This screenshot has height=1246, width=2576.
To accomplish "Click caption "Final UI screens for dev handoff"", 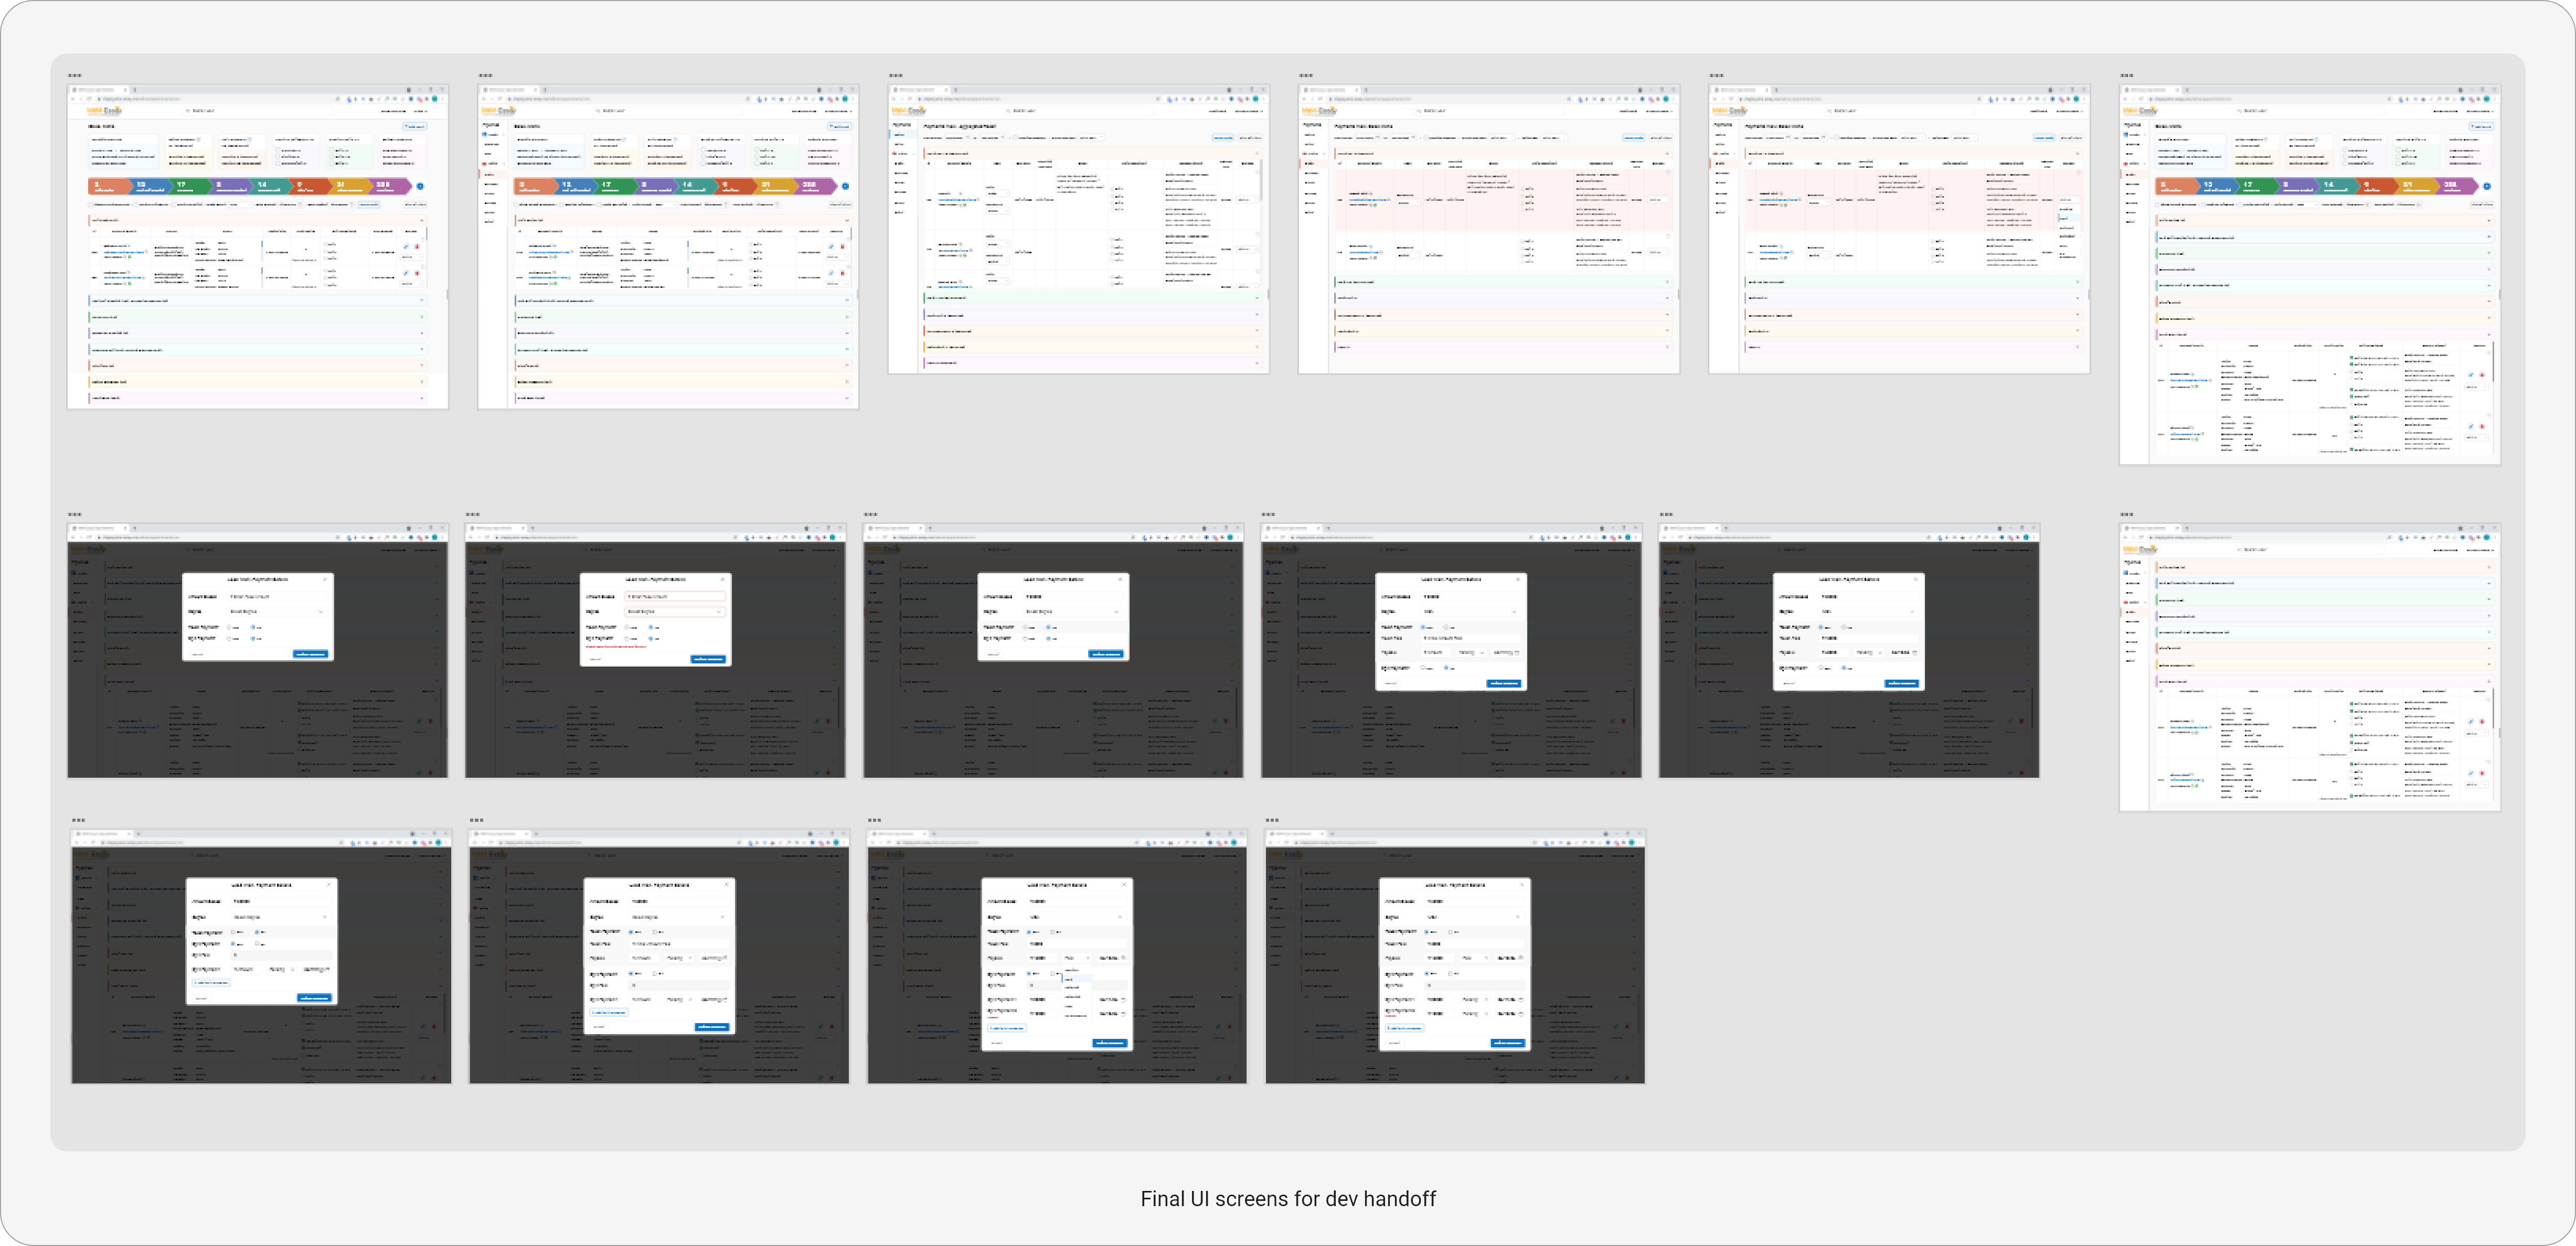I will click(x=1287, y=1199).
